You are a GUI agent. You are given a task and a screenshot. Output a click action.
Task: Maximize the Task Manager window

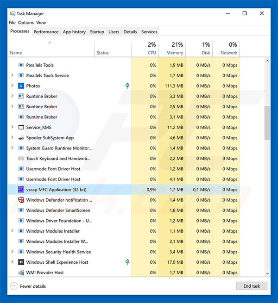tap(245, 13)
